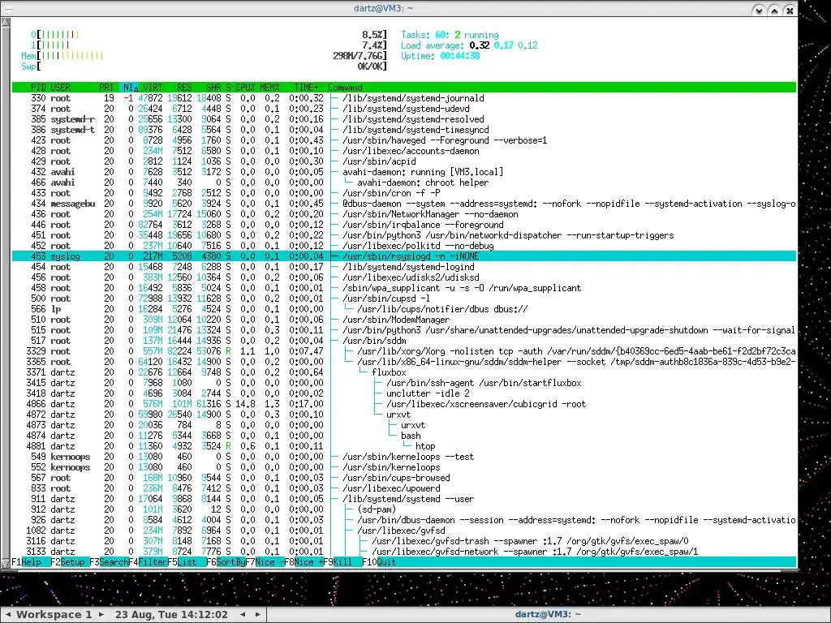Select the /usr/bin/sddm tree row
The height and width of the screenshot is (623, 831).
404,341
